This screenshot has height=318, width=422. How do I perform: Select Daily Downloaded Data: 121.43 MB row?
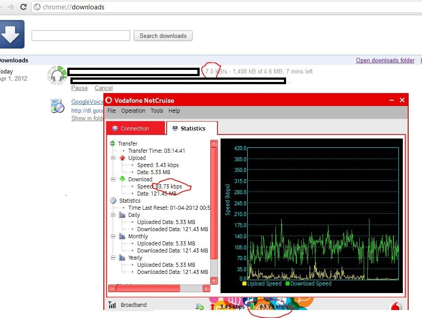tap(172, 229)
